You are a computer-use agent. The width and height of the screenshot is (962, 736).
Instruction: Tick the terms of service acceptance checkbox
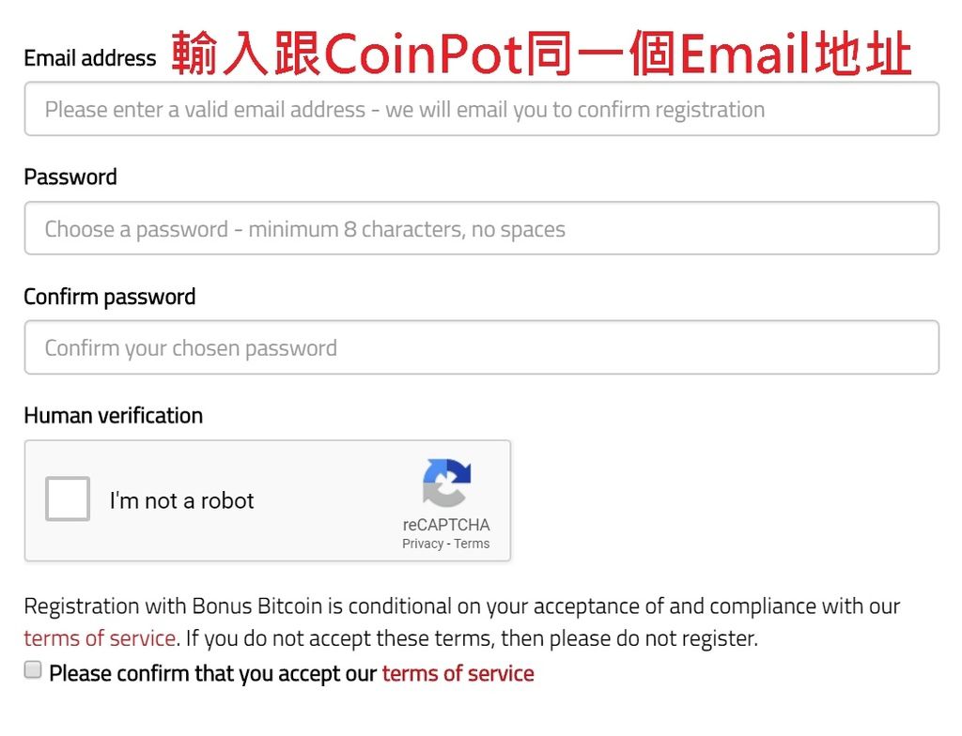point(32,668)
